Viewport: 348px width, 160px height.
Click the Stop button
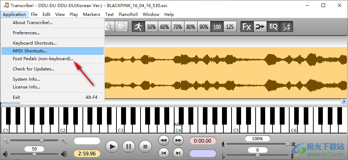145,147
